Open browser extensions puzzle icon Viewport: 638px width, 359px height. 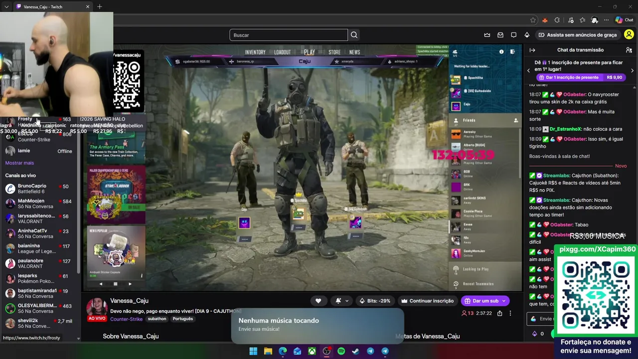click(557, 20)
